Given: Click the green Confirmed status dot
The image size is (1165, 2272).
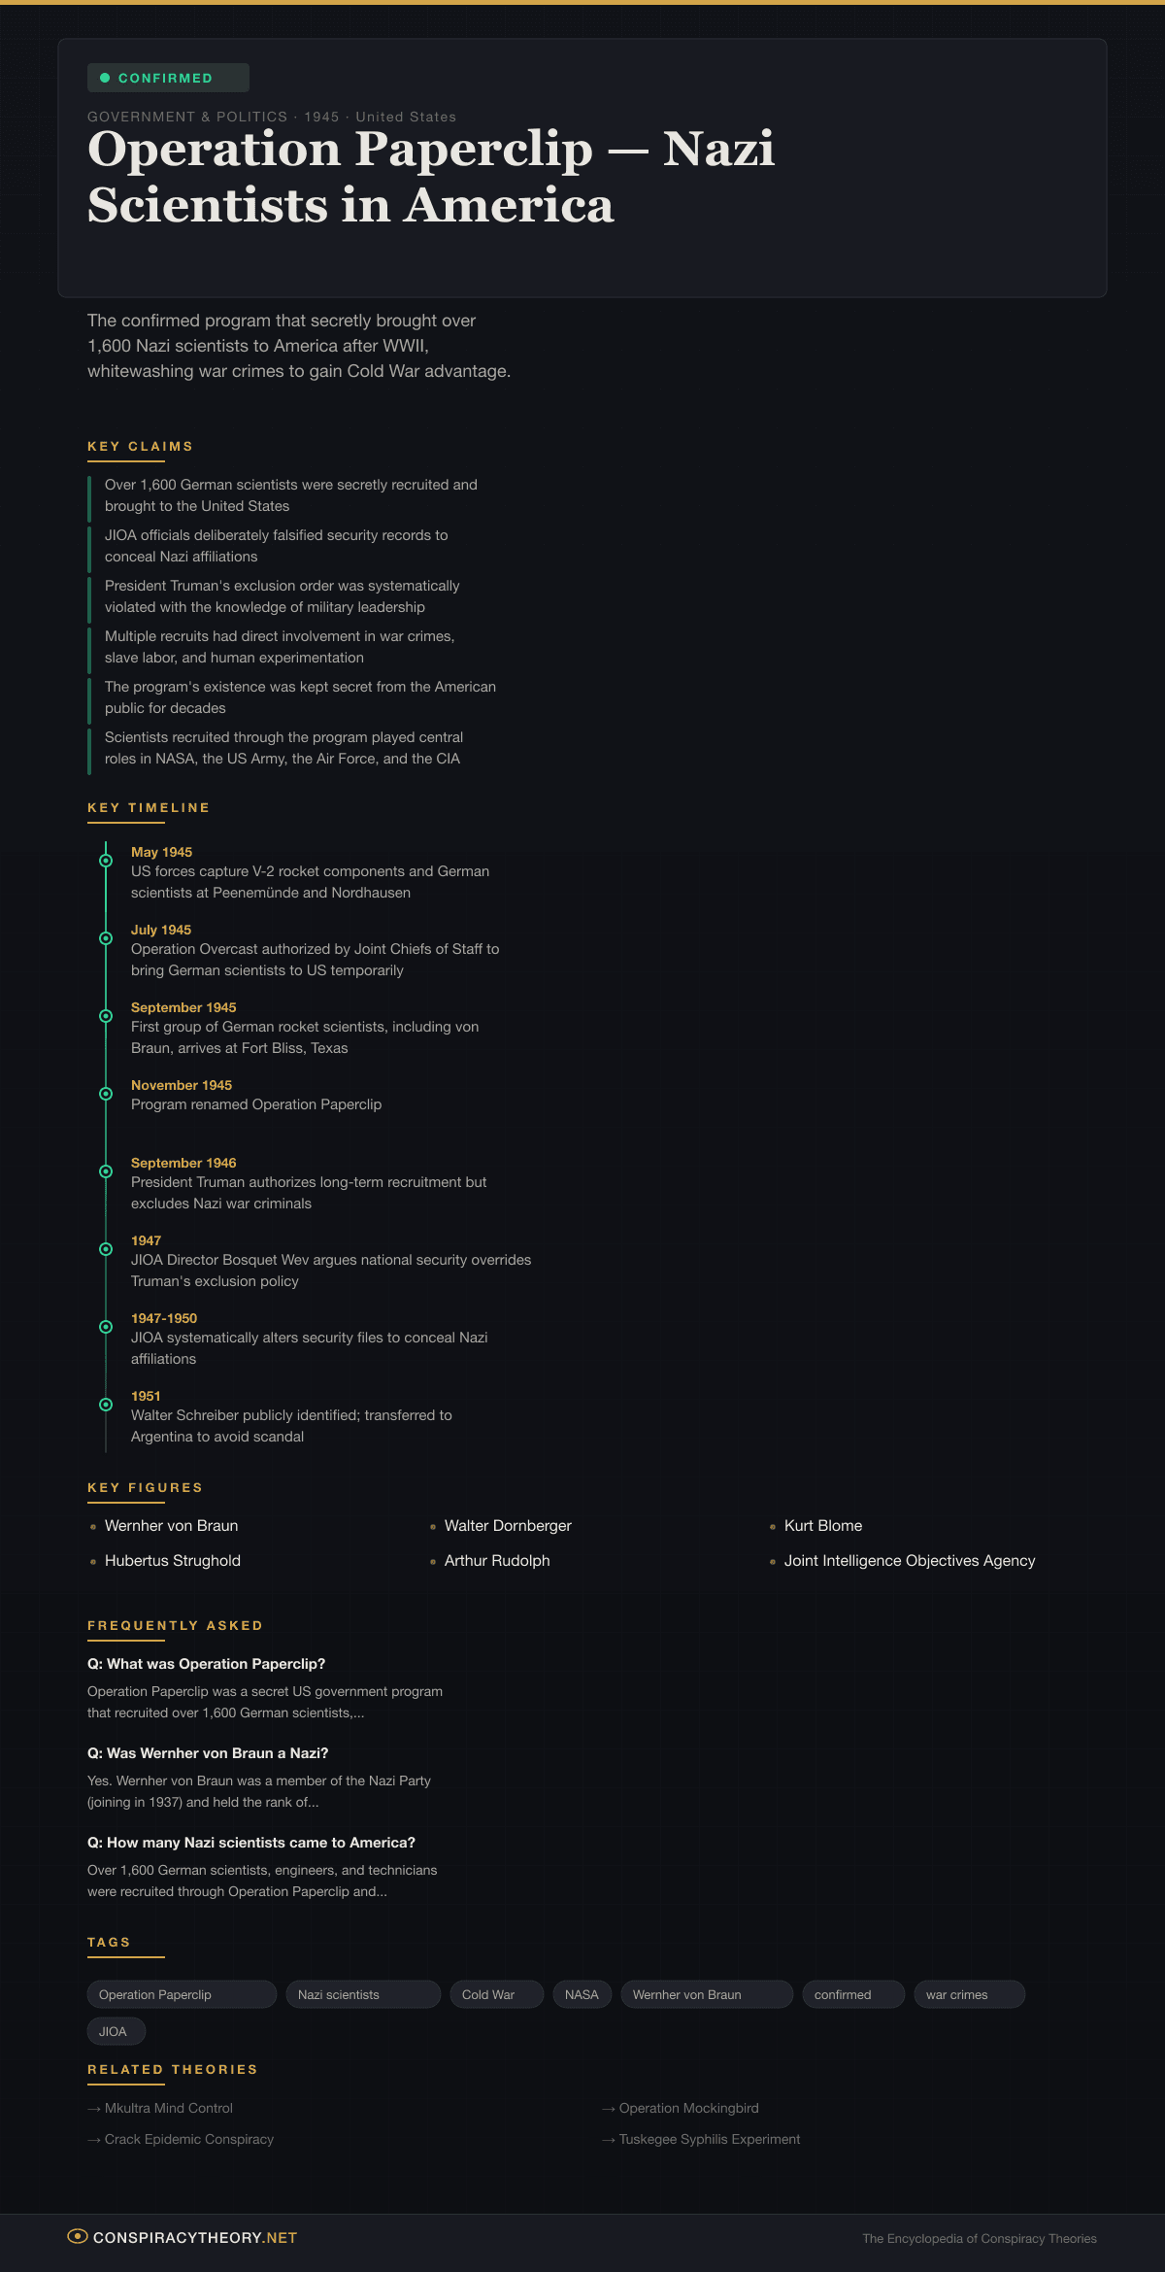Looking at the screenshot, I should pos(105,78).
